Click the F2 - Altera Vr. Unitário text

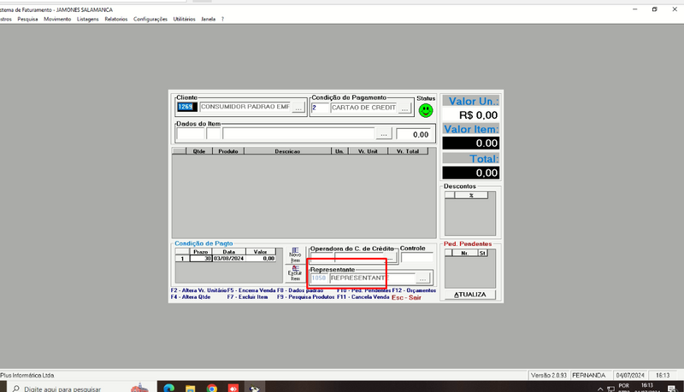[198, 290]
